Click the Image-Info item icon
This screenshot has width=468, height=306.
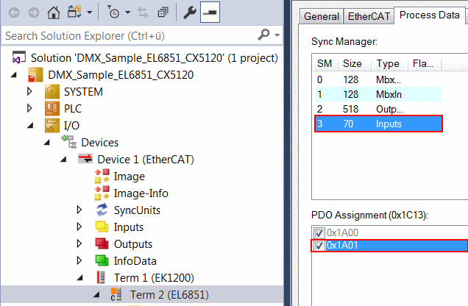tap(102, 193)
